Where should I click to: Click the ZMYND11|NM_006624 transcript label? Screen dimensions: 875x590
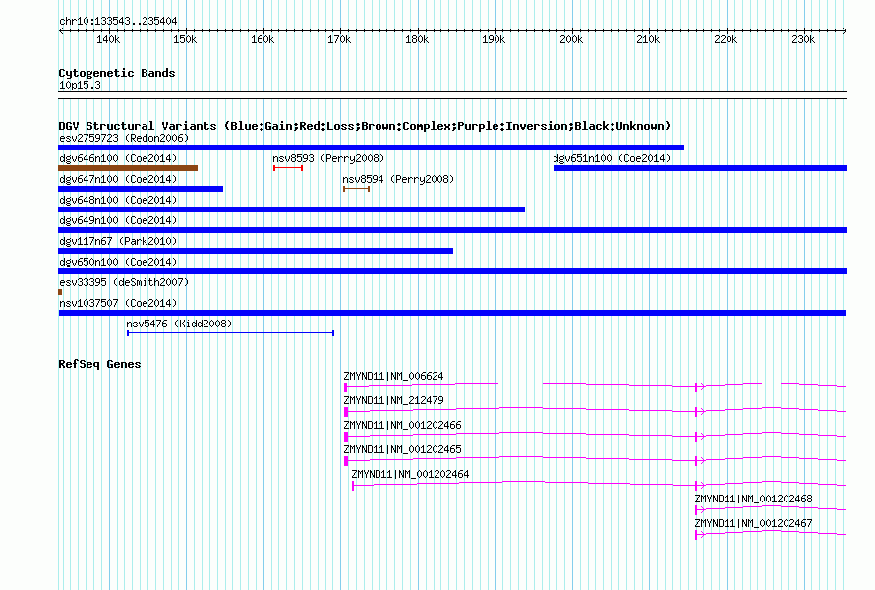[x=393, y=377]
